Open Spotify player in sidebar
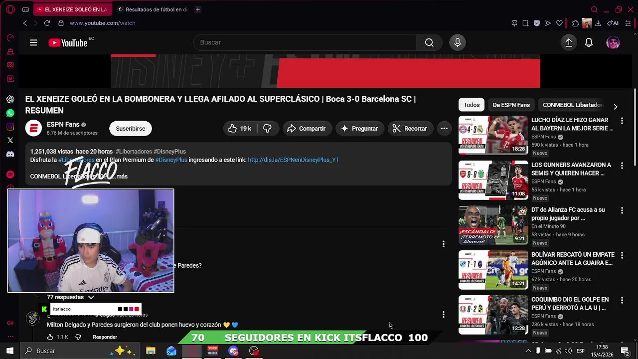The width and height of the screenshot is (638, 359). pos(10,174)
